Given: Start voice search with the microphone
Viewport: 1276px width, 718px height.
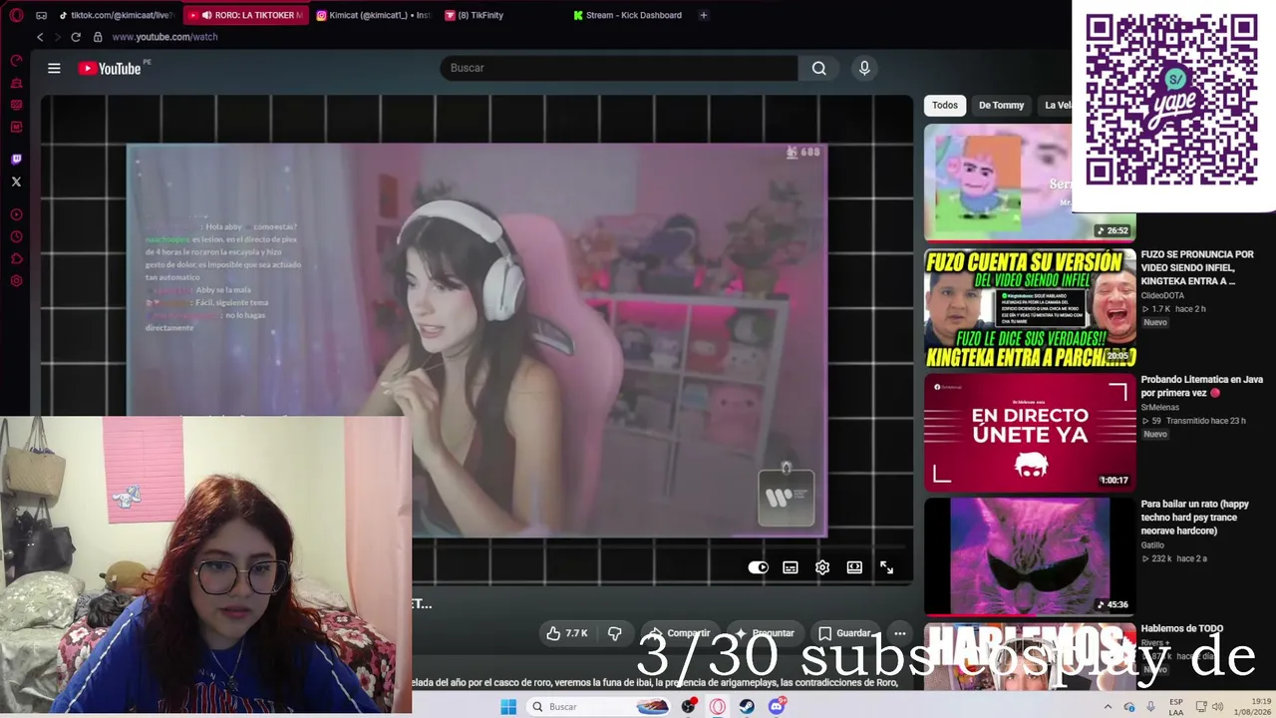Looking at the screenshot, I should coord(864,68).
